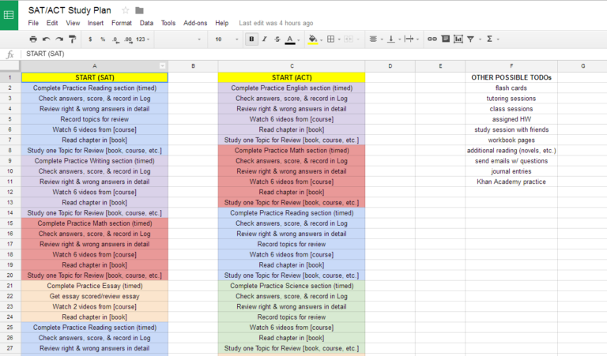Increase decimal places
The image size is (607, 356).
point(128,39)
